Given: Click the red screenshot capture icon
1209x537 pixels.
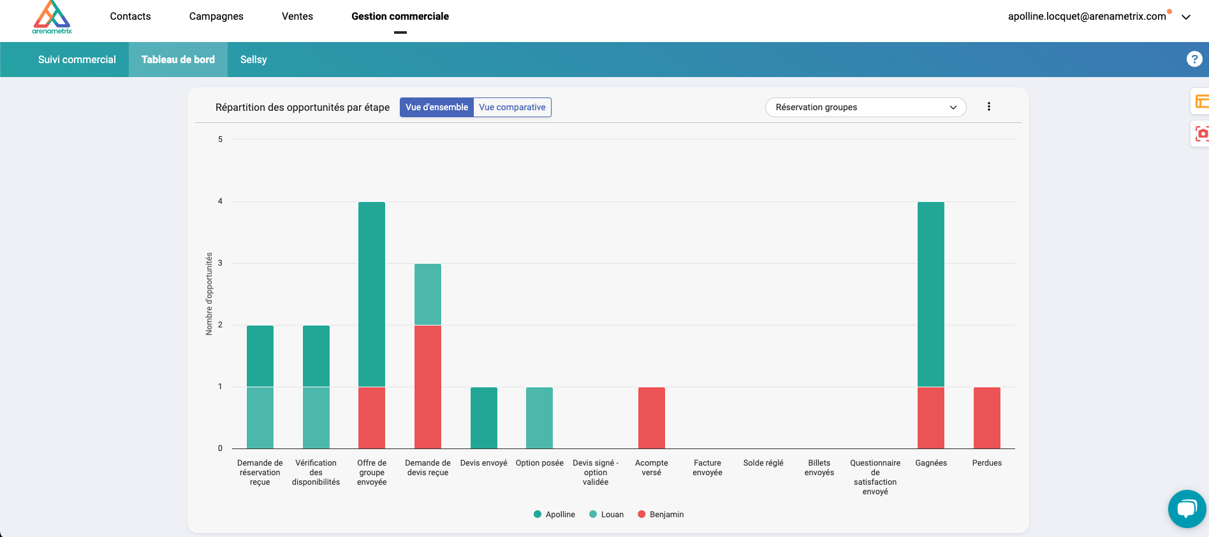Looking at the screenshot, I should pos(1201,133).
